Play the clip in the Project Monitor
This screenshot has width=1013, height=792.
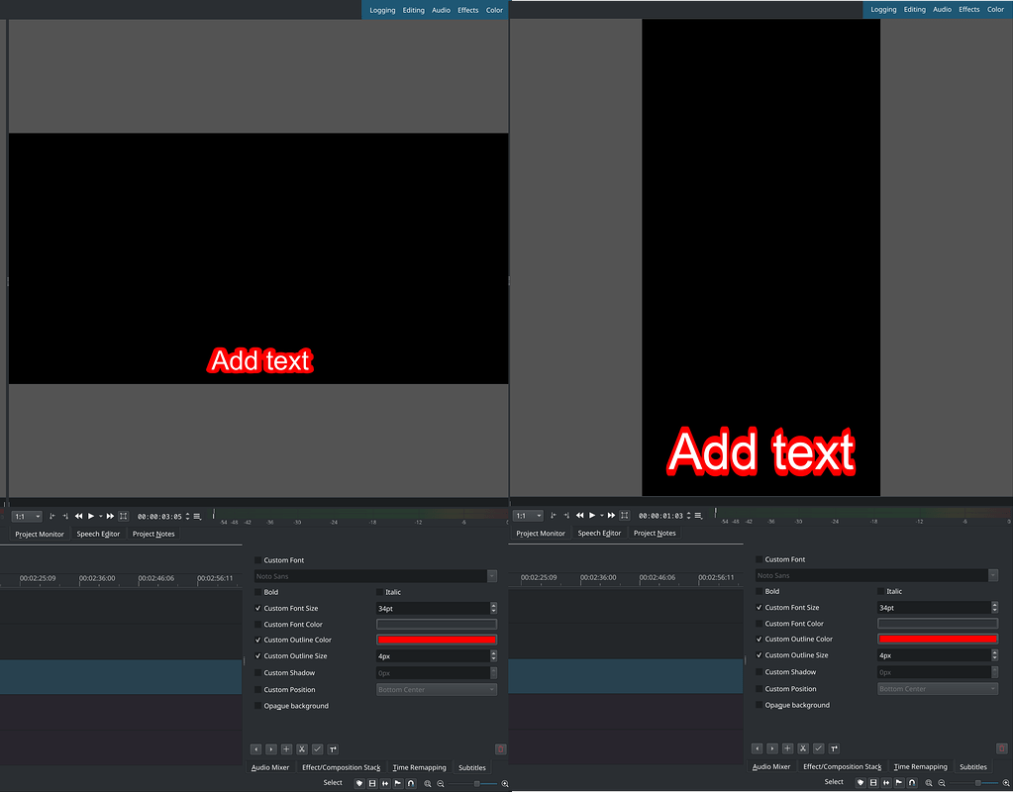pyautogui.click(x=90, y=516)
